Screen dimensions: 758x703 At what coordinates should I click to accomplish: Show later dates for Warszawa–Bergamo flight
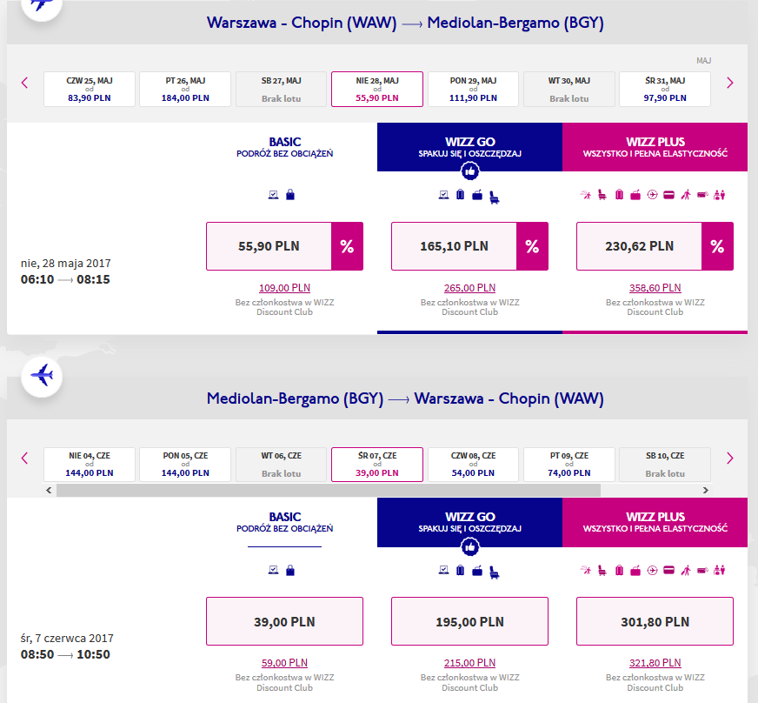point(730,83)
